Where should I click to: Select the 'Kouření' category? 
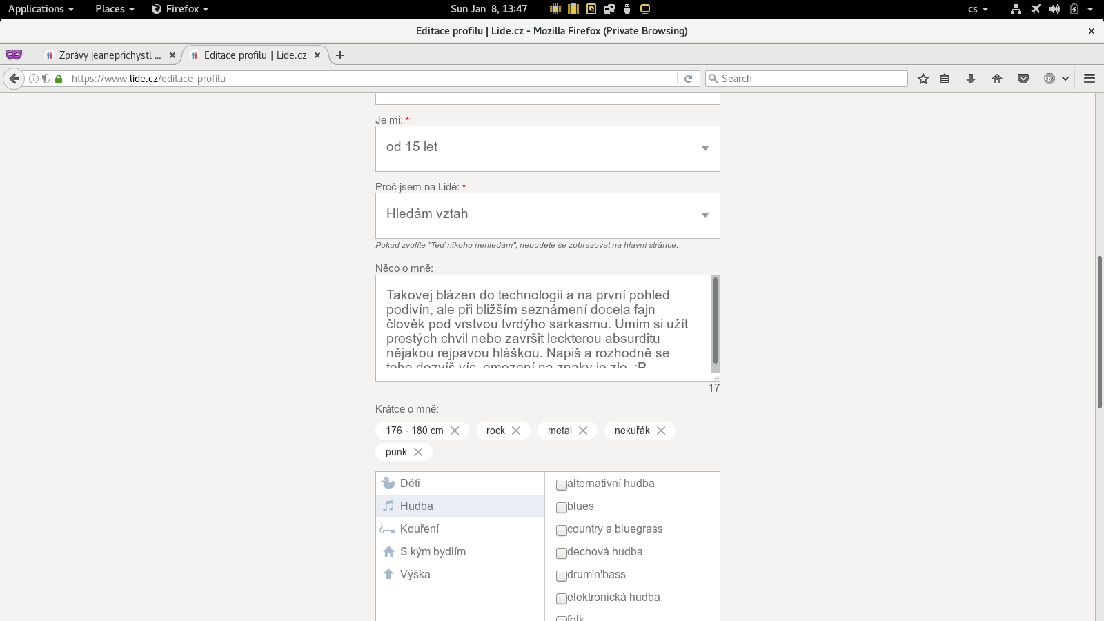tap(460, 529)
